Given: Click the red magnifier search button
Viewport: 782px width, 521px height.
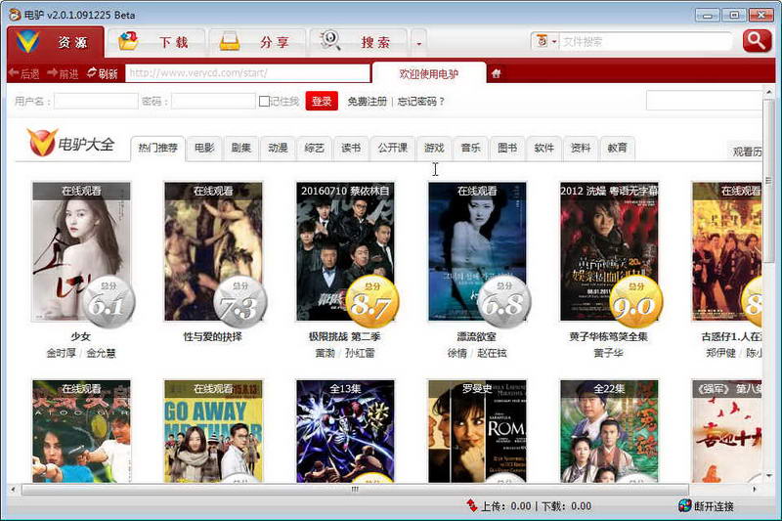Looking at the screenshot, I should tap(756, 41).
